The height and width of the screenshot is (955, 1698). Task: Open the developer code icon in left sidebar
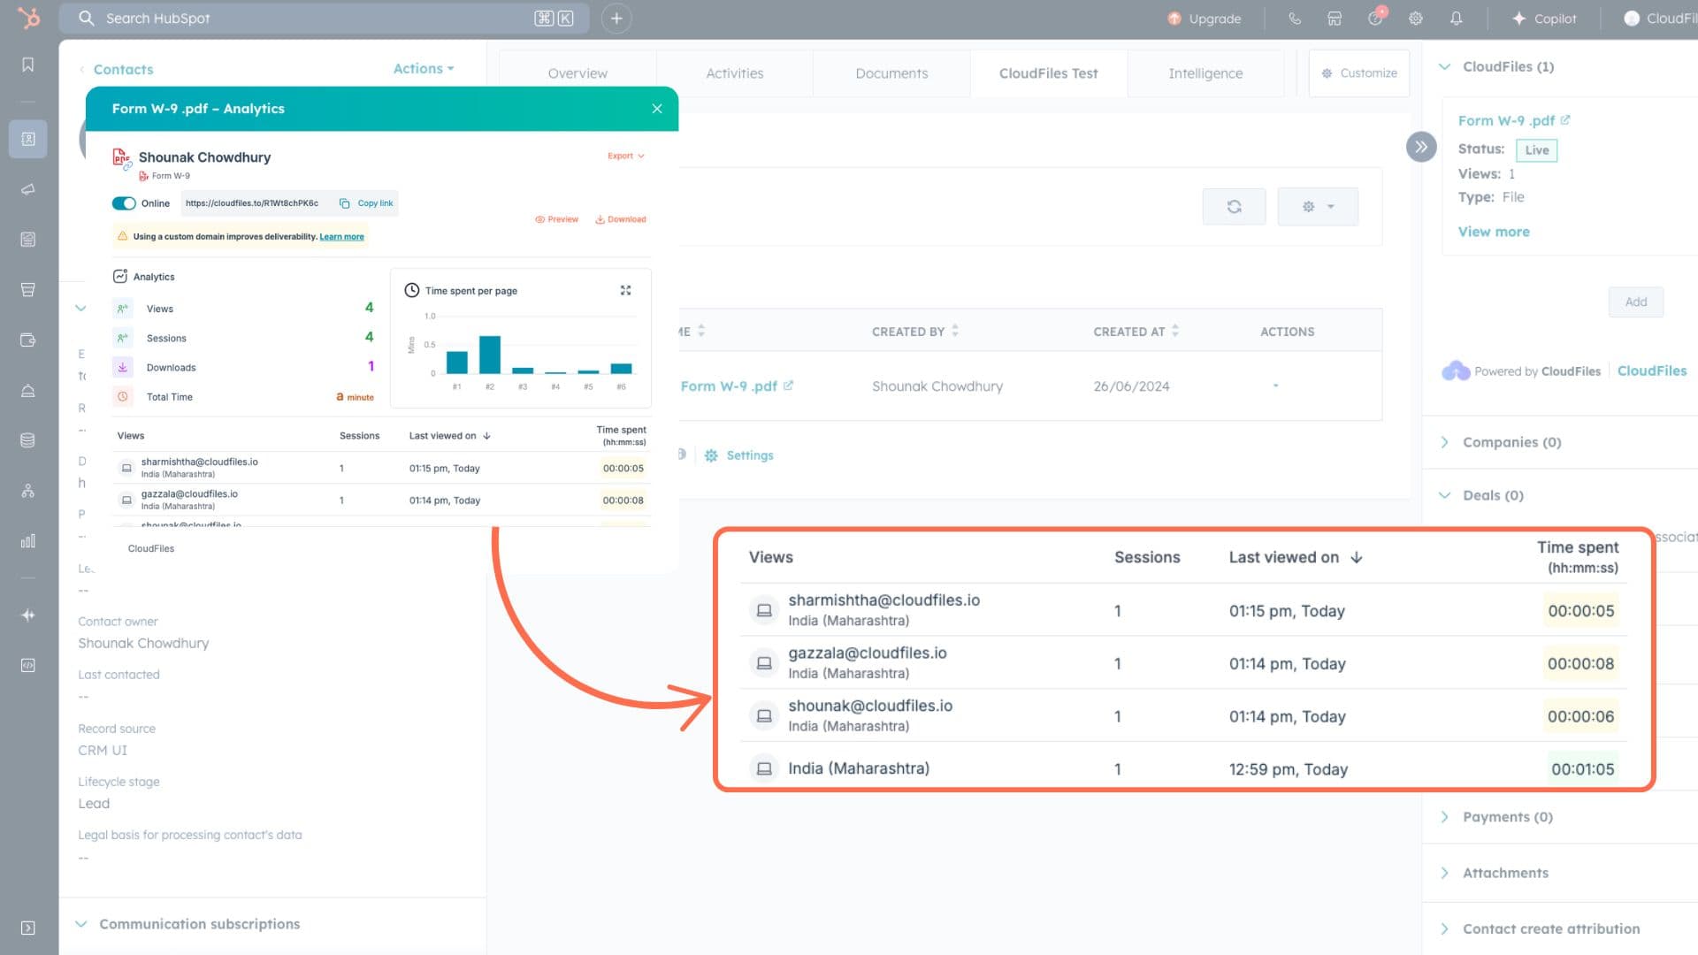(27, 665)
